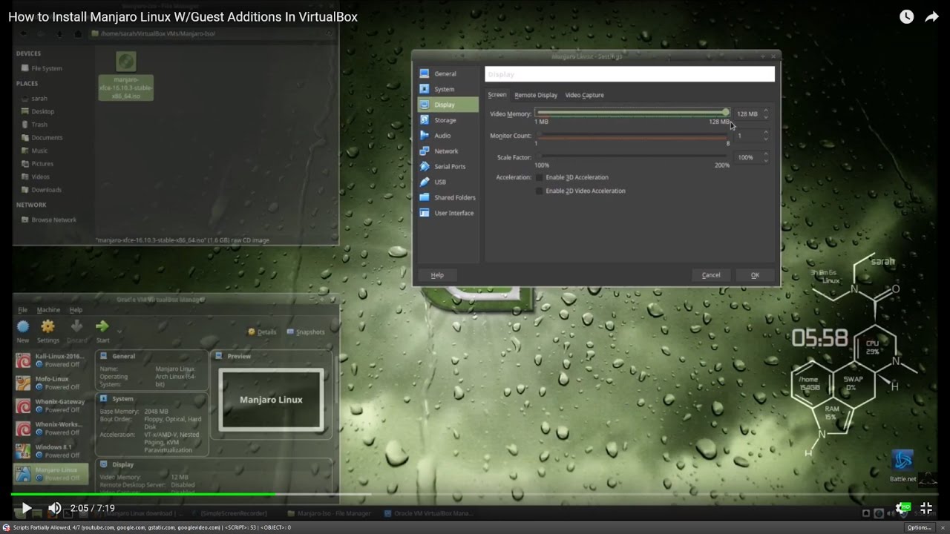Click Video Memory spinbox arrows
The width and height of the screenshot is (950, 534).
pos(766,113)
